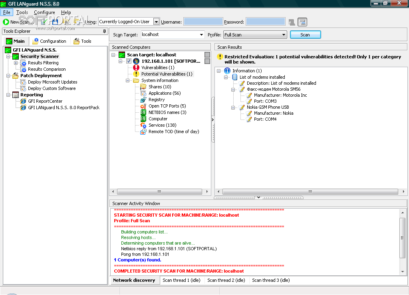
Task: Open the File menu
Action: [x=7, y=12]
